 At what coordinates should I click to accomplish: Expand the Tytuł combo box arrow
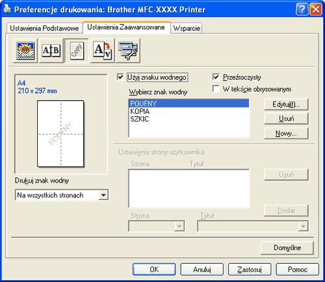pyautogui.click(x=303, y=226)
